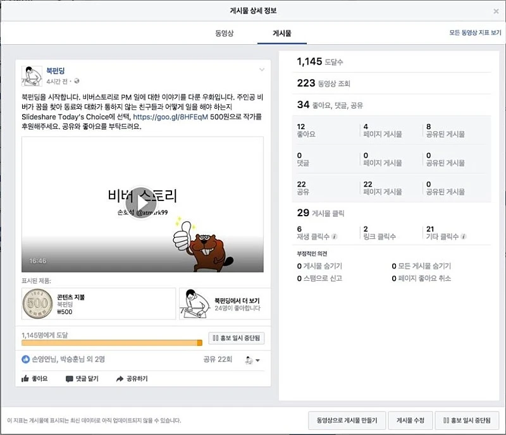Close the post details dialog
Viewport: 506px width, 435px height.
(x=496, y=11)
